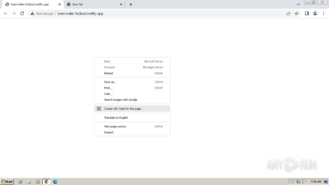Click the Not secure warning icon
The width and height of the screenshot is (329, 185).
point(32,13)
